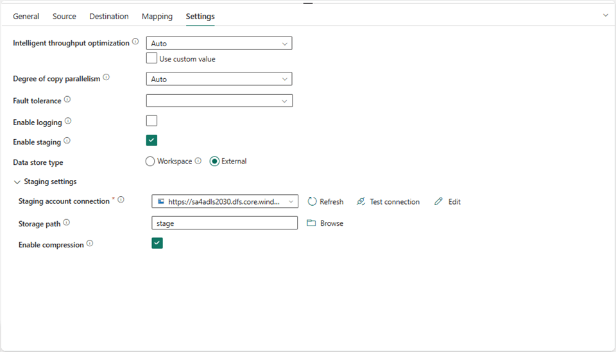Image resolution: width=616 pixels, height=352 pixels.
Task: Open the Fault tolerance dropdown
Action: (x=219, y=101)
